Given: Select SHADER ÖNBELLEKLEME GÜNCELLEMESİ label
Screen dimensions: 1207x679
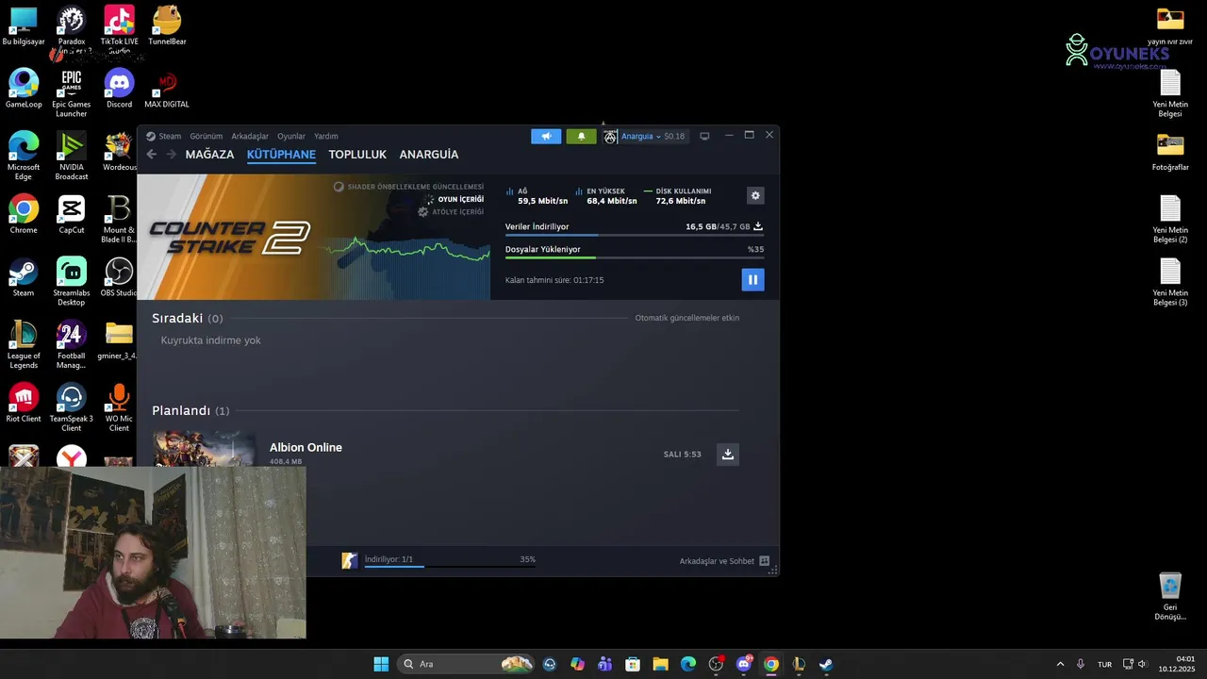Looking at the screenshot, I should [415, 187].
